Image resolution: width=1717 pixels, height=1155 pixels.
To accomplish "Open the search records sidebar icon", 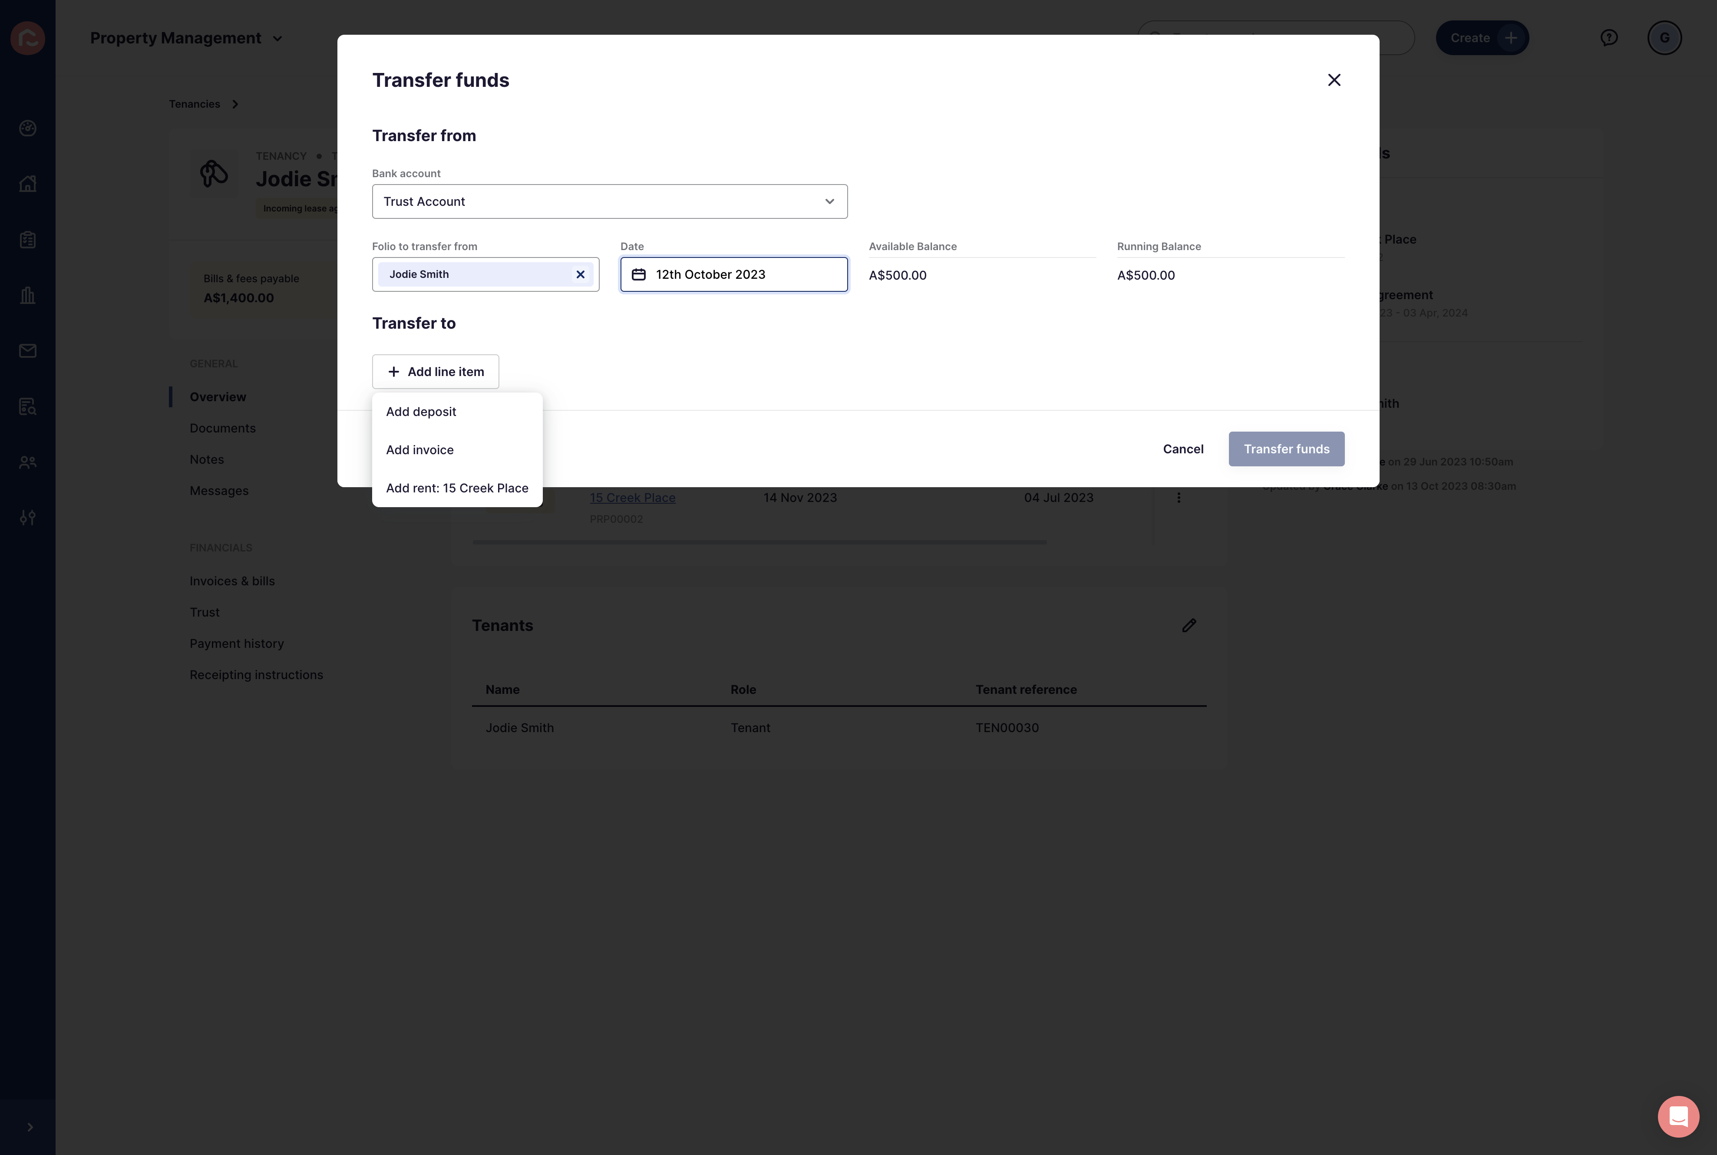I will tap(28, 406).
